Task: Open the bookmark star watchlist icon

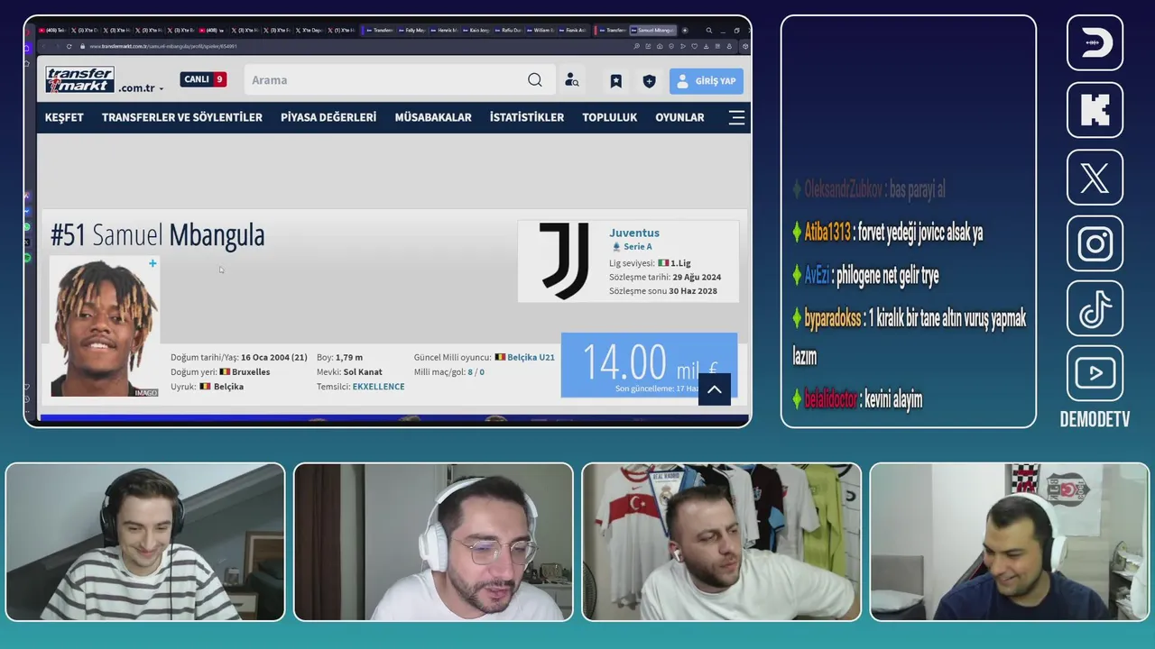Action: click(x=615, y=81)
